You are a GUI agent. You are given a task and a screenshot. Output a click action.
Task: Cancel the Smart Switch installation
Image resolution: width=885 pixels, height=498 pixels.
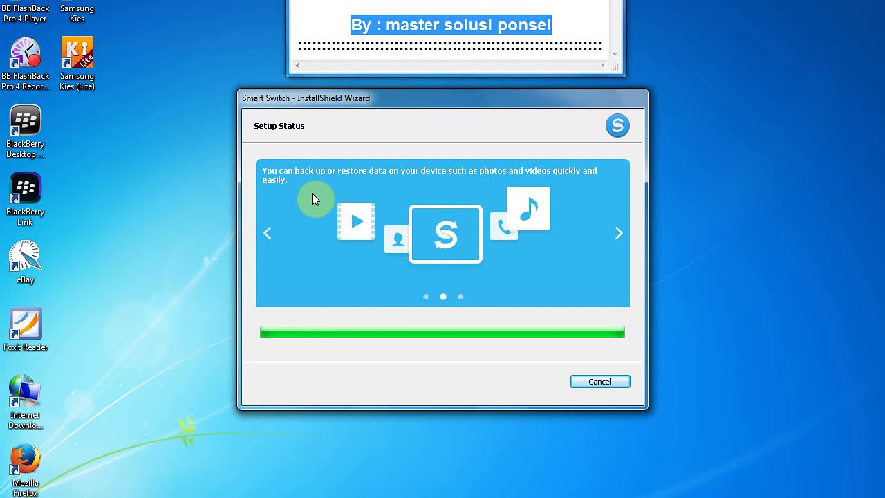pyautogui.click(x=600, y=382)
